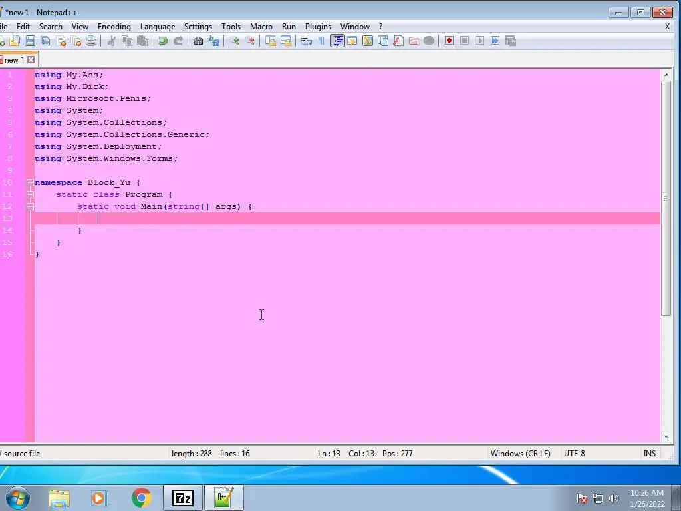This screenshot has width=681, height=511.
Task: Save the current file via the floppy icon
Action: (29, 41)
